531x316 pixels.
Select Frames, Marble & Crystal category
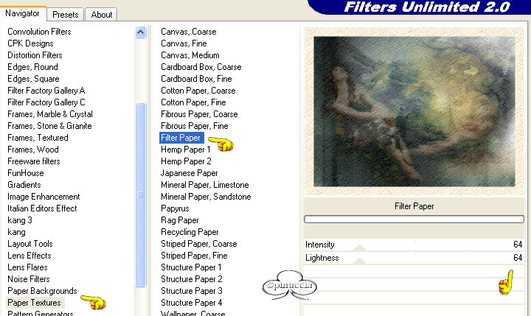(x=50, y=114)
